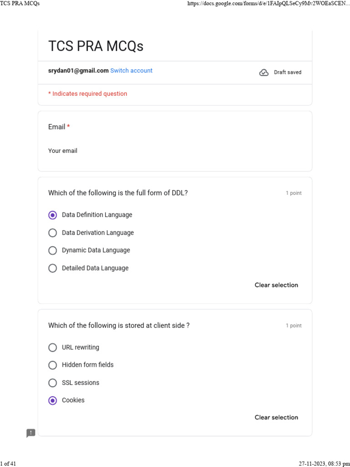Click the stored at client side question
The width and height of the screenshot is (350, 467).
pos(119,325)
